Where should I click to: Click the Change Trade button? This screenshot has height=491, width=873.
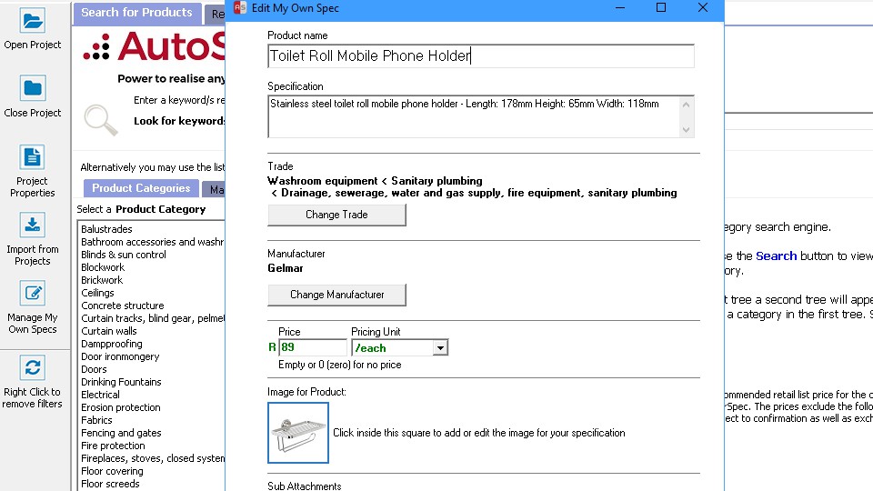coord(336,215)
